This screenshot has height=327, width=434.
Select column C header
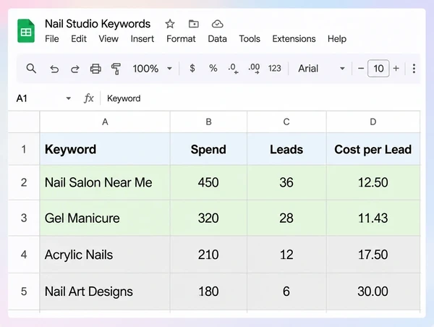[286, 122]
